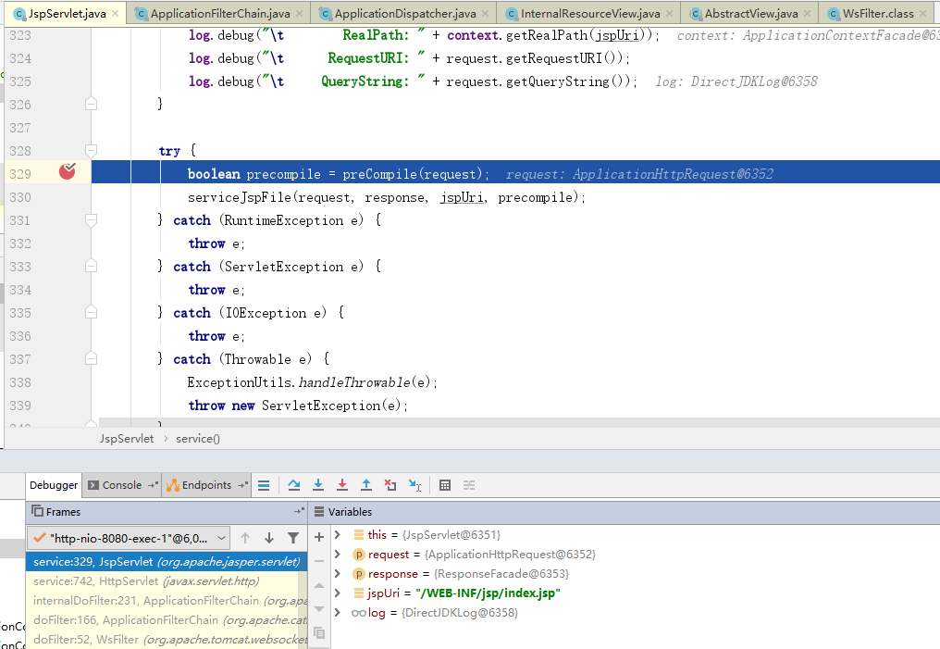Switch to the Console tab

tap(121, 485)
